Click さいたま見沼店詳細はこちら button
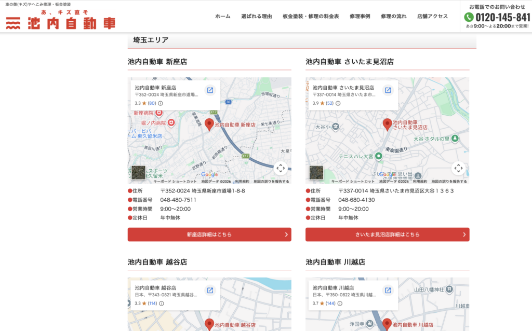Image resolution: width=532 pixels, height=331 pixels. coord(387,235)
